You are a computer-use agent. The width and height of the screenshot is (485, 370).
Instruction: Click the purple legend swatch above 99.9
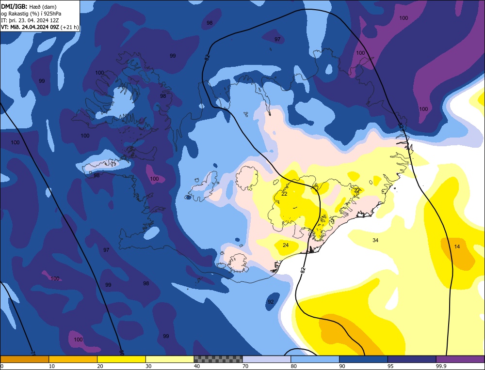[460, 359]
